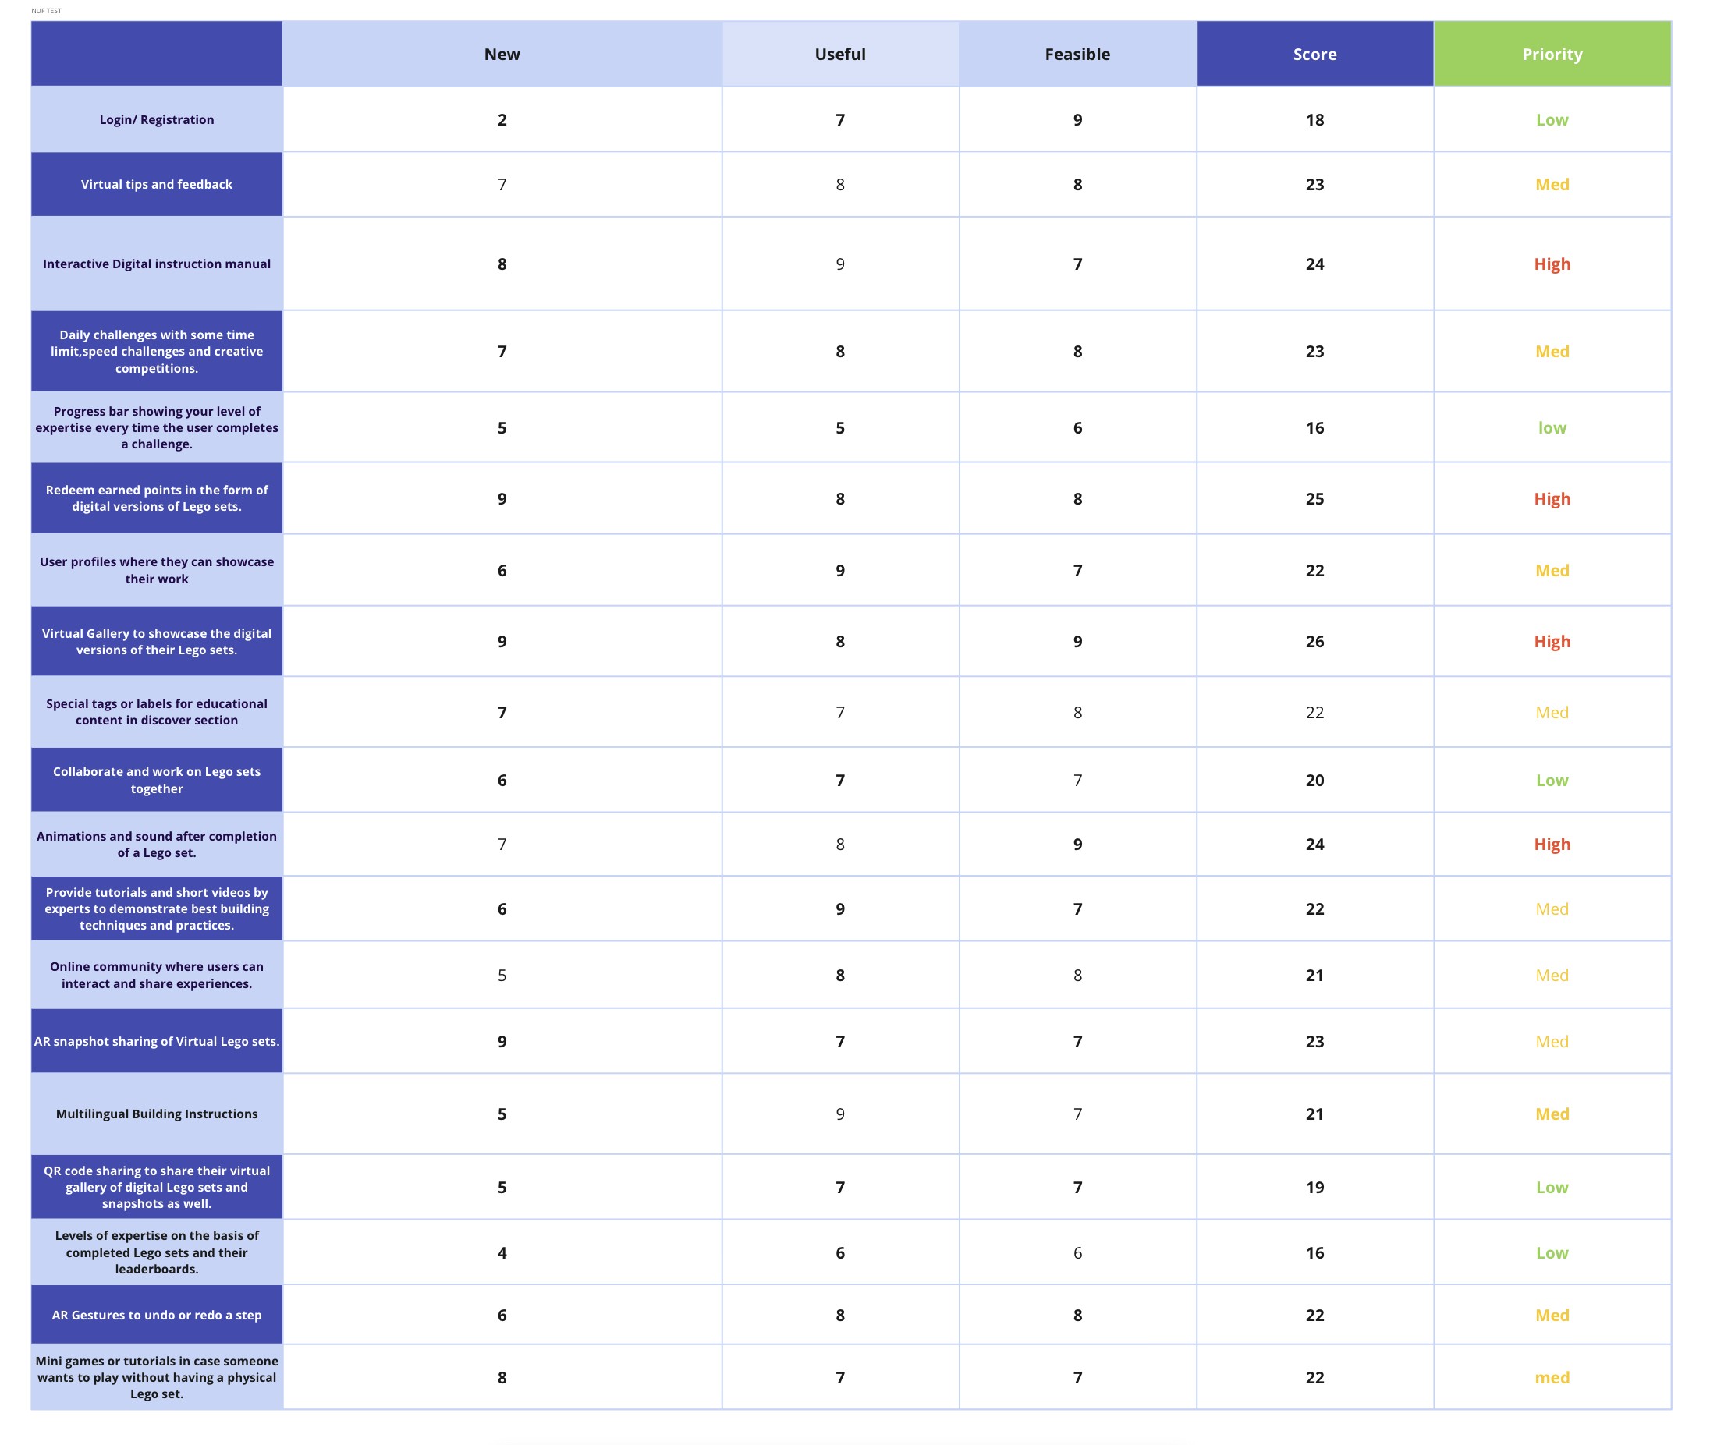The width and height of the screenshot is (1710, 1445).
Task: Select the Virtual tips and feedback cell
Action: coord(157,184)
